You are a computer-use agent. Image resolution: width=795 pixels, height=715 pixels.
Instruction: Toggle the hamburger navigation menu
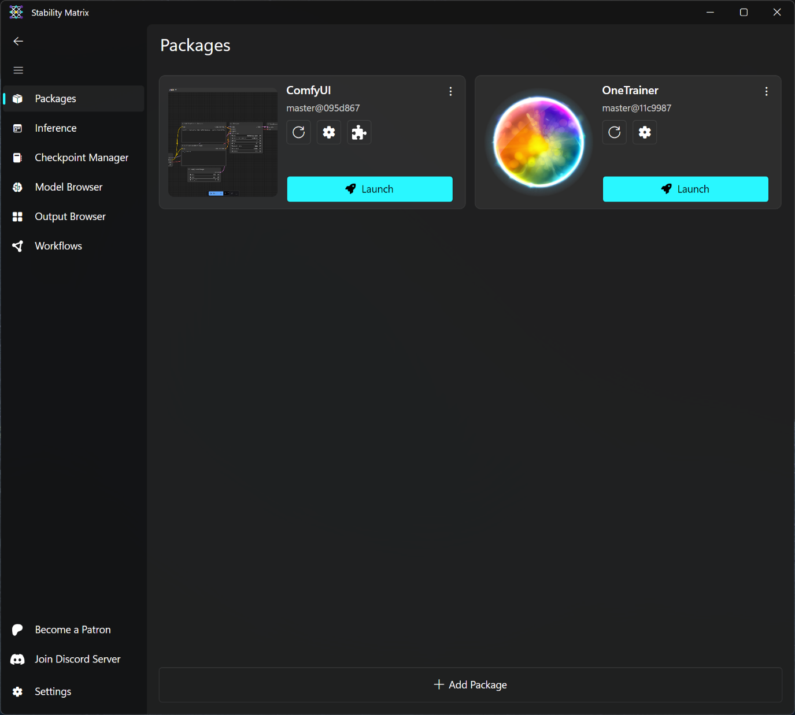[19, 70]
